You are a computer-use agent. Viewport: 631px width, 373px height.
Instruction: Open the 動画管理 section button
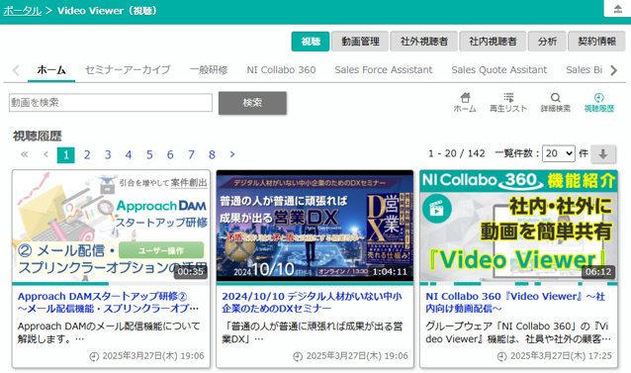[x=360, y=42]
